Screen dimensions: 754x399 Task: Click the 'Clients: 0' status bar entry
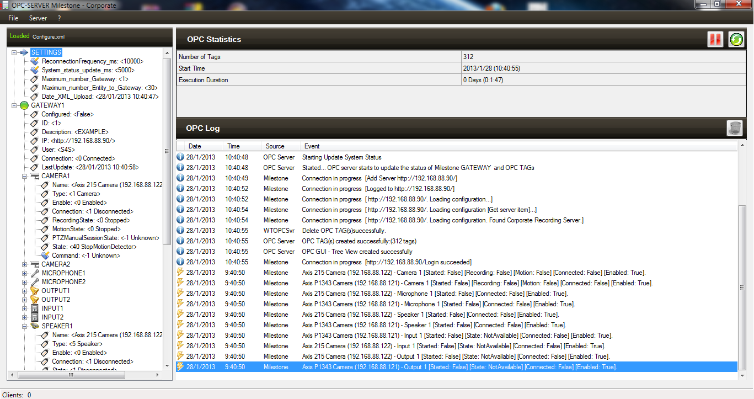(17, 395)
